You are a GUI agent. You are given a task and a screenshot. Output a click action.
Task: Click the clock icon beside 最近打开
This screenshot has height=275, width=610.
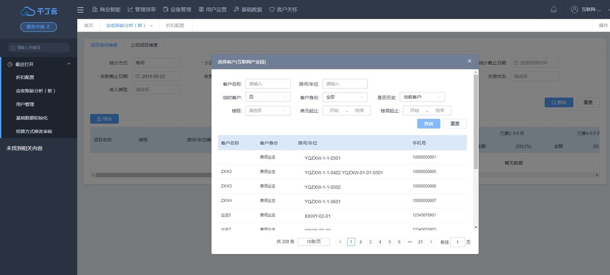10,65
